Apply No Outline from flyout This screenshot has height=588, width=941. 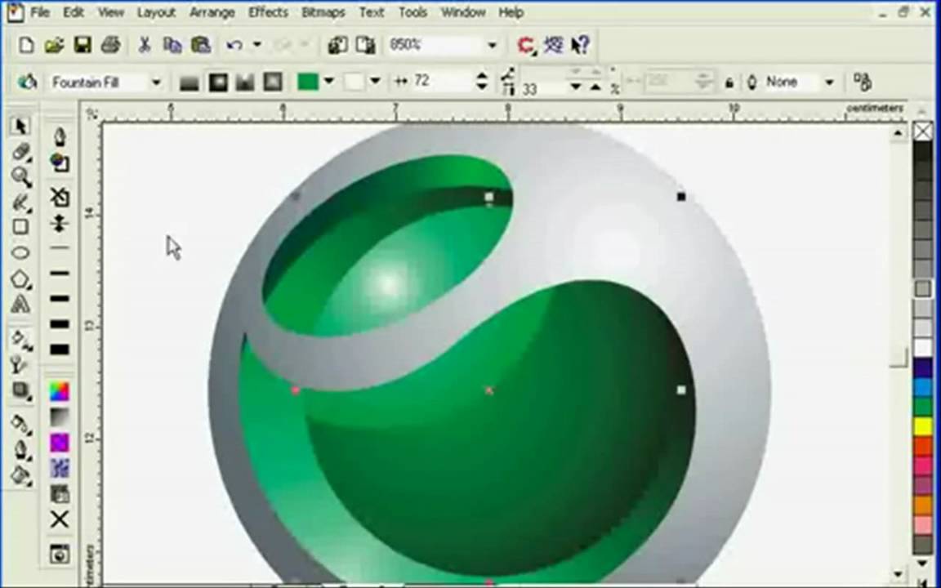coord(60,197)
